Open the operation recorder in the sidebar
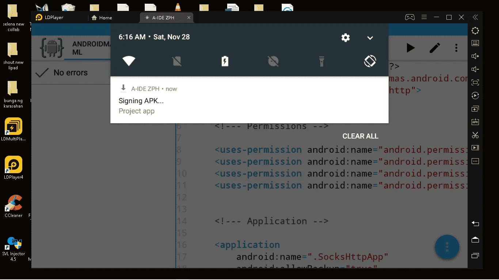This screenshot has width=499, height=280. (x=475, y=96)
